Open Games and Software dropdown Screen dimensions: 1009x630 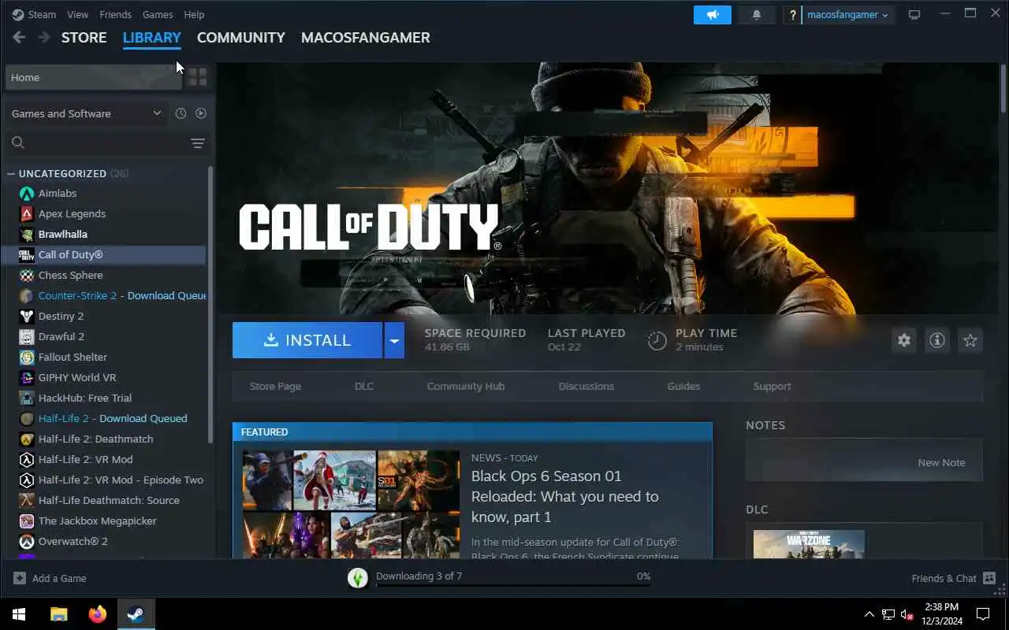point(86,113)
